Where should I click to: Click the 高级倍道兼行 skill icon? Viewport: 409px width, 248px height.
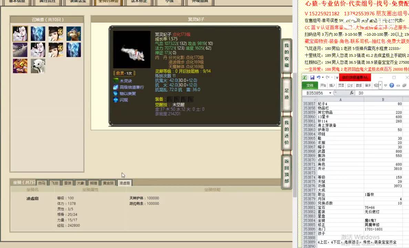116,87
